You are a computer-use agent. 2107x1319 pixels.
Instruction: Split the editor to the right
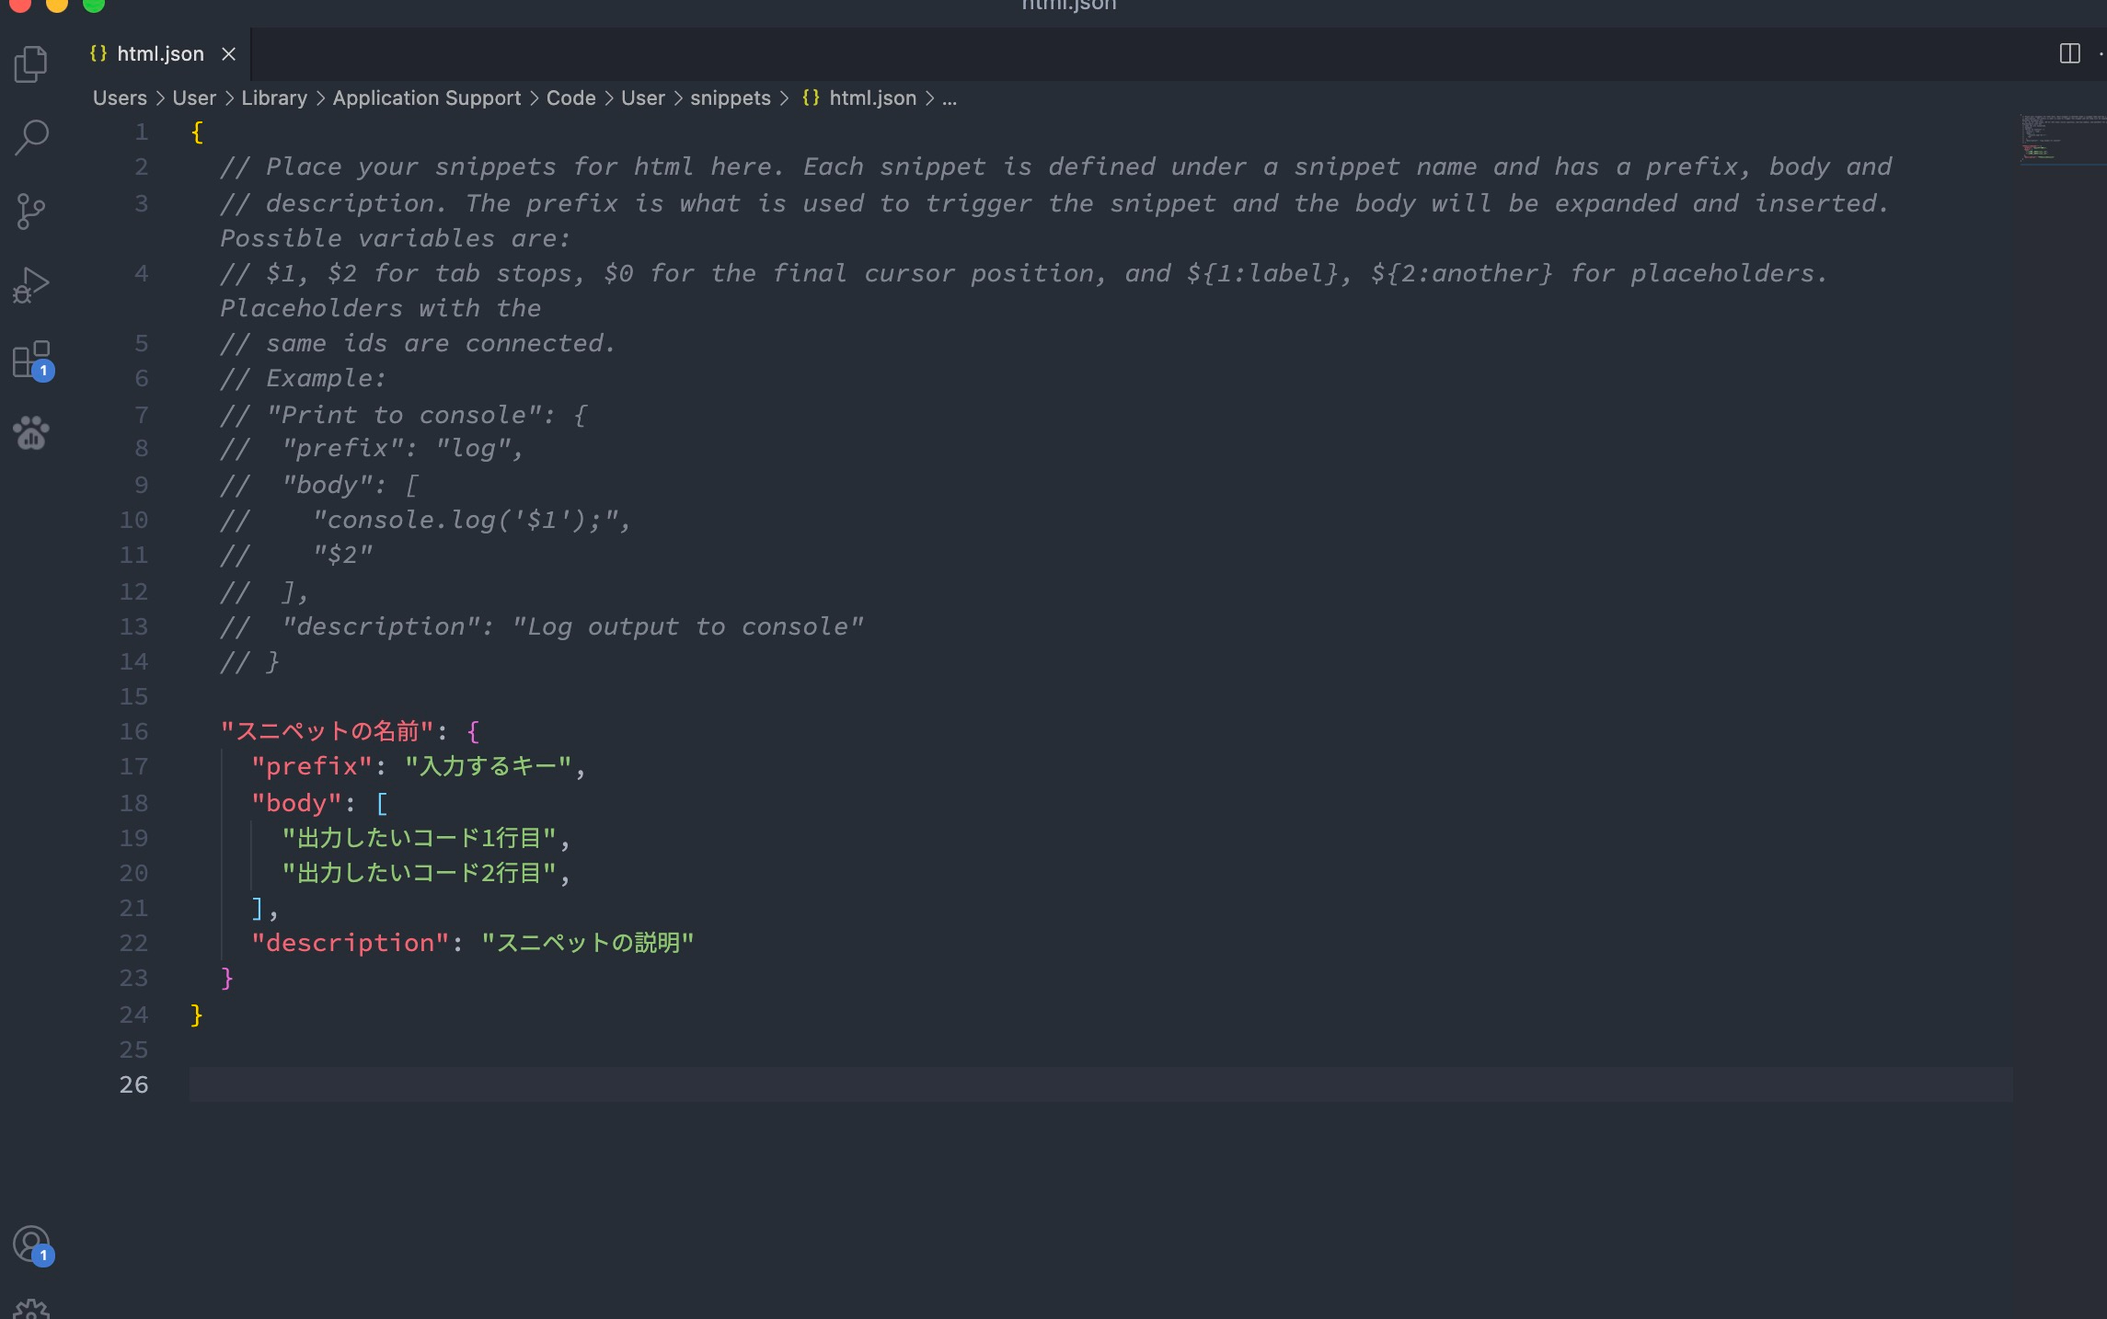(x=2069, y=53)
